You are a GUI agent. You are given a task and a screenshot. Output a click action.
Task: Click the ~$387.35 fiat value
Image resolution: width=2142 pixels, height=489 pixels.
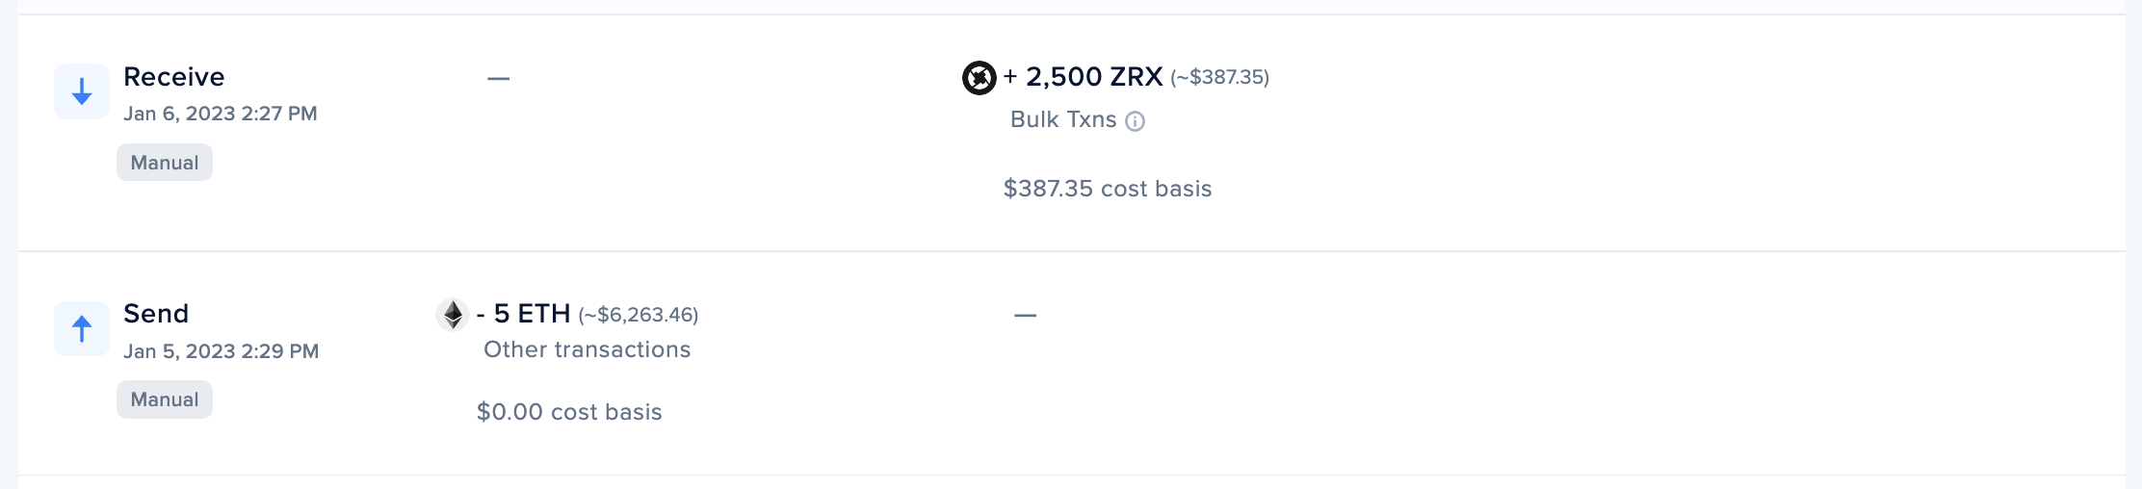(x=1220, y=77)
